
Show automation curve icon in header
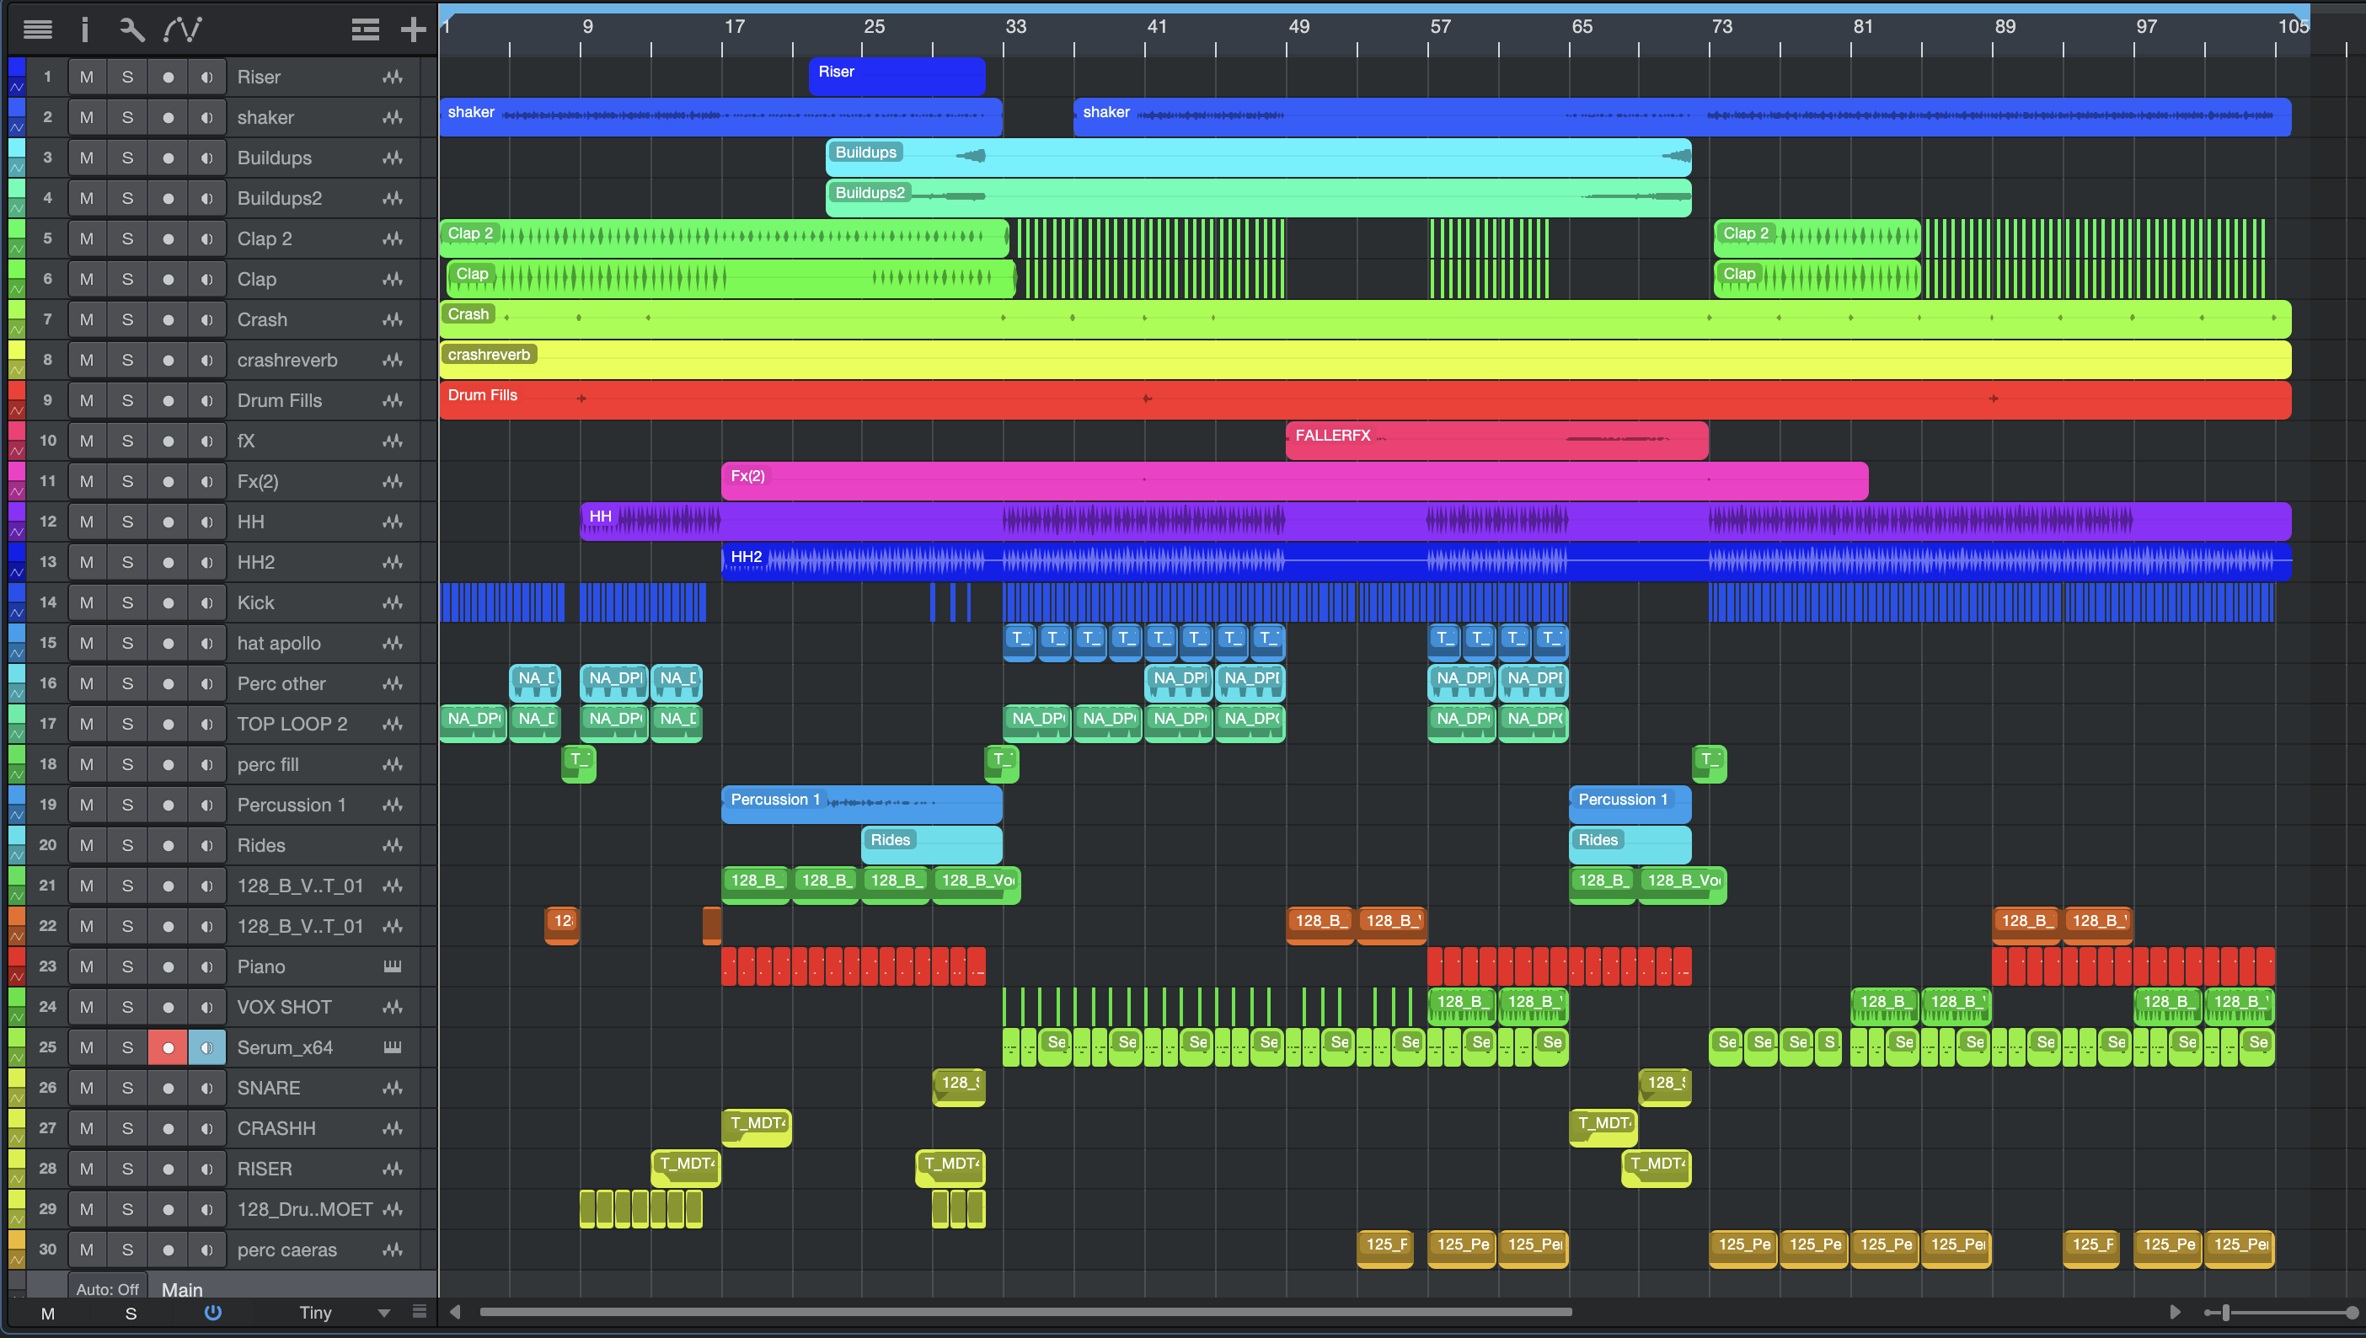pos(182,29)
